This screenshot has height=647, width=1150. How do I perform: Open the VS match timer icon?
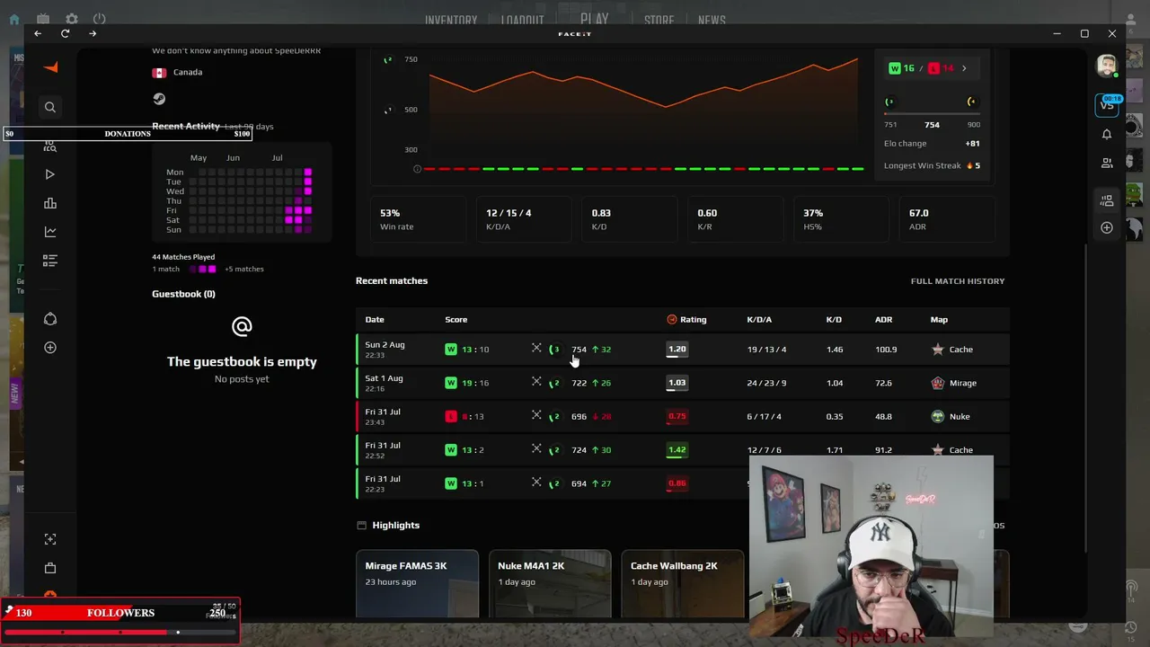tap(1107, 104)
